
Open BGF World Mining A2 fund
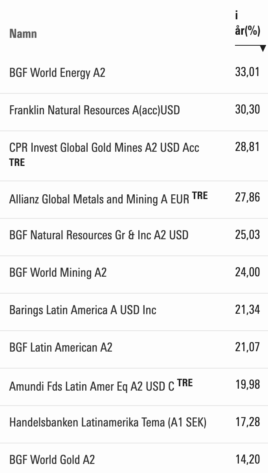click(58, 272)
